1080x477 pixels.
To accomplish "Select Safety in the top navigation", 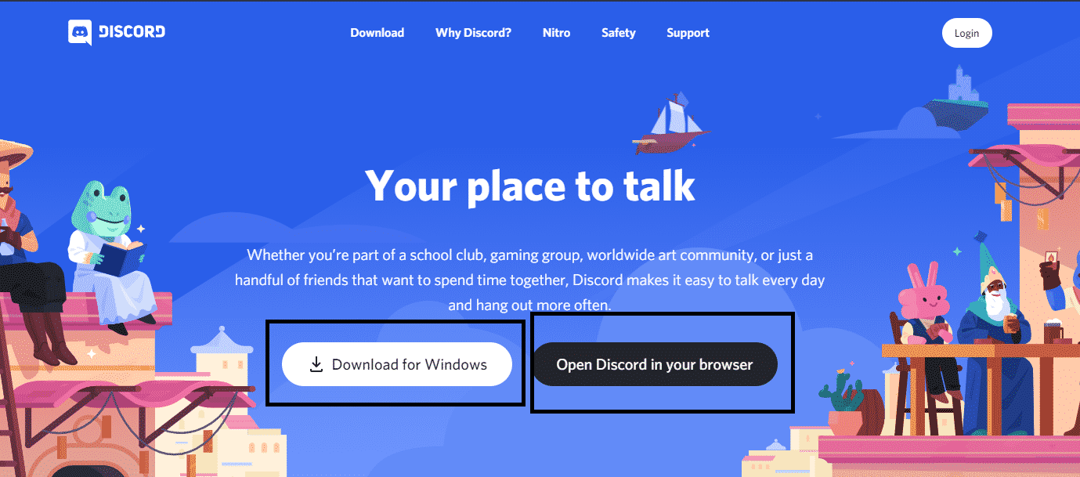I will pyautogui.click(x=618, y=33).
